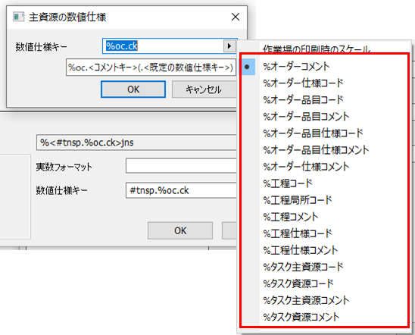Image resolution: width=415 pixels, height=335 pixels.
Task: Click the lower dialog's OK button
Action: pos(180,230)
